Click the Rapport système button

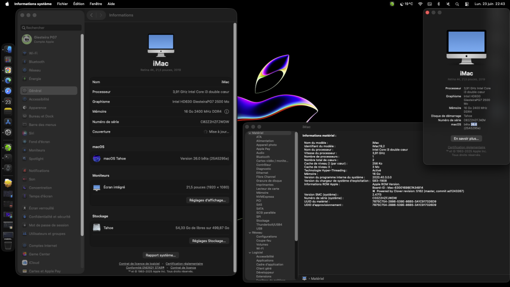161,255
